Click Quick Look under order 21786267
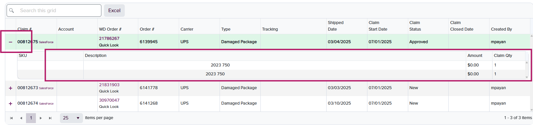 tap(109, 45)
